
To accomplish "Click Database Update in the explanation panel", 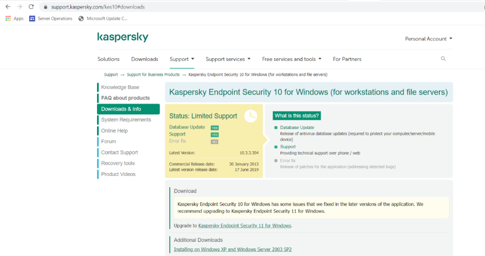I will [x=297, y=128].
